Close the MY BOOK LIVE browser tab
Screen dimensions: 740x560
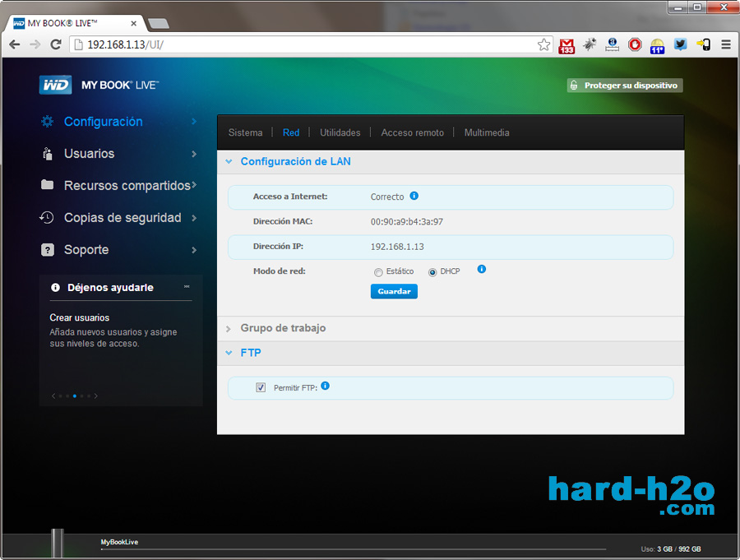click(x=133, y=23)
